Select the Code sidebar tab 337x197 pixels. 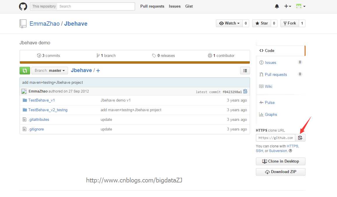pyautogui.click(x=280, y=50)
